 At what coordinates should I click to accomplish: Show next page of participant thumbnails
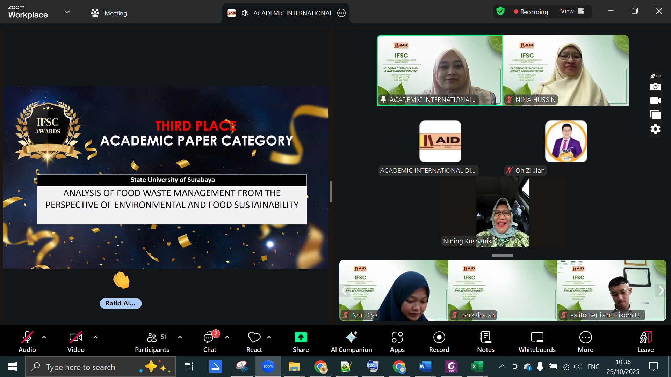(x=661, y=290)
